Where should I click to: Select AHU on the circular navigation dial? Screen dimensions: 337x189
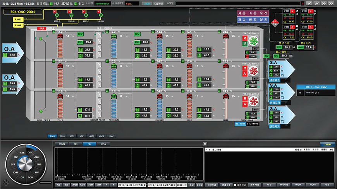point(37,157)
